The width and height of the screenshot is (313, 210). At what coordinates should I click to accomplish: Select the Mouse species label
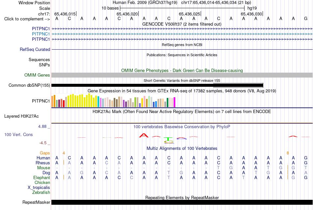pyautogui.click(x=43, y=168)
